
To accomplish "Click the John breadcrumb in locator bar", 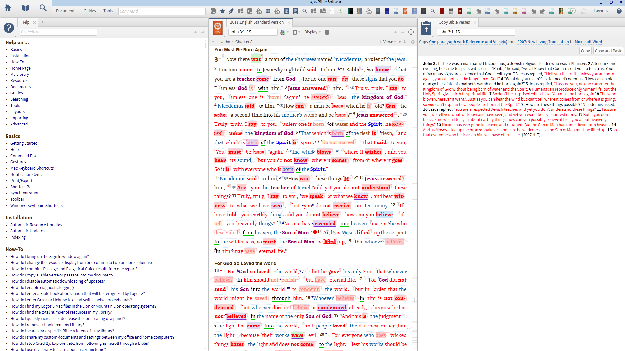I will pos(226,42).
